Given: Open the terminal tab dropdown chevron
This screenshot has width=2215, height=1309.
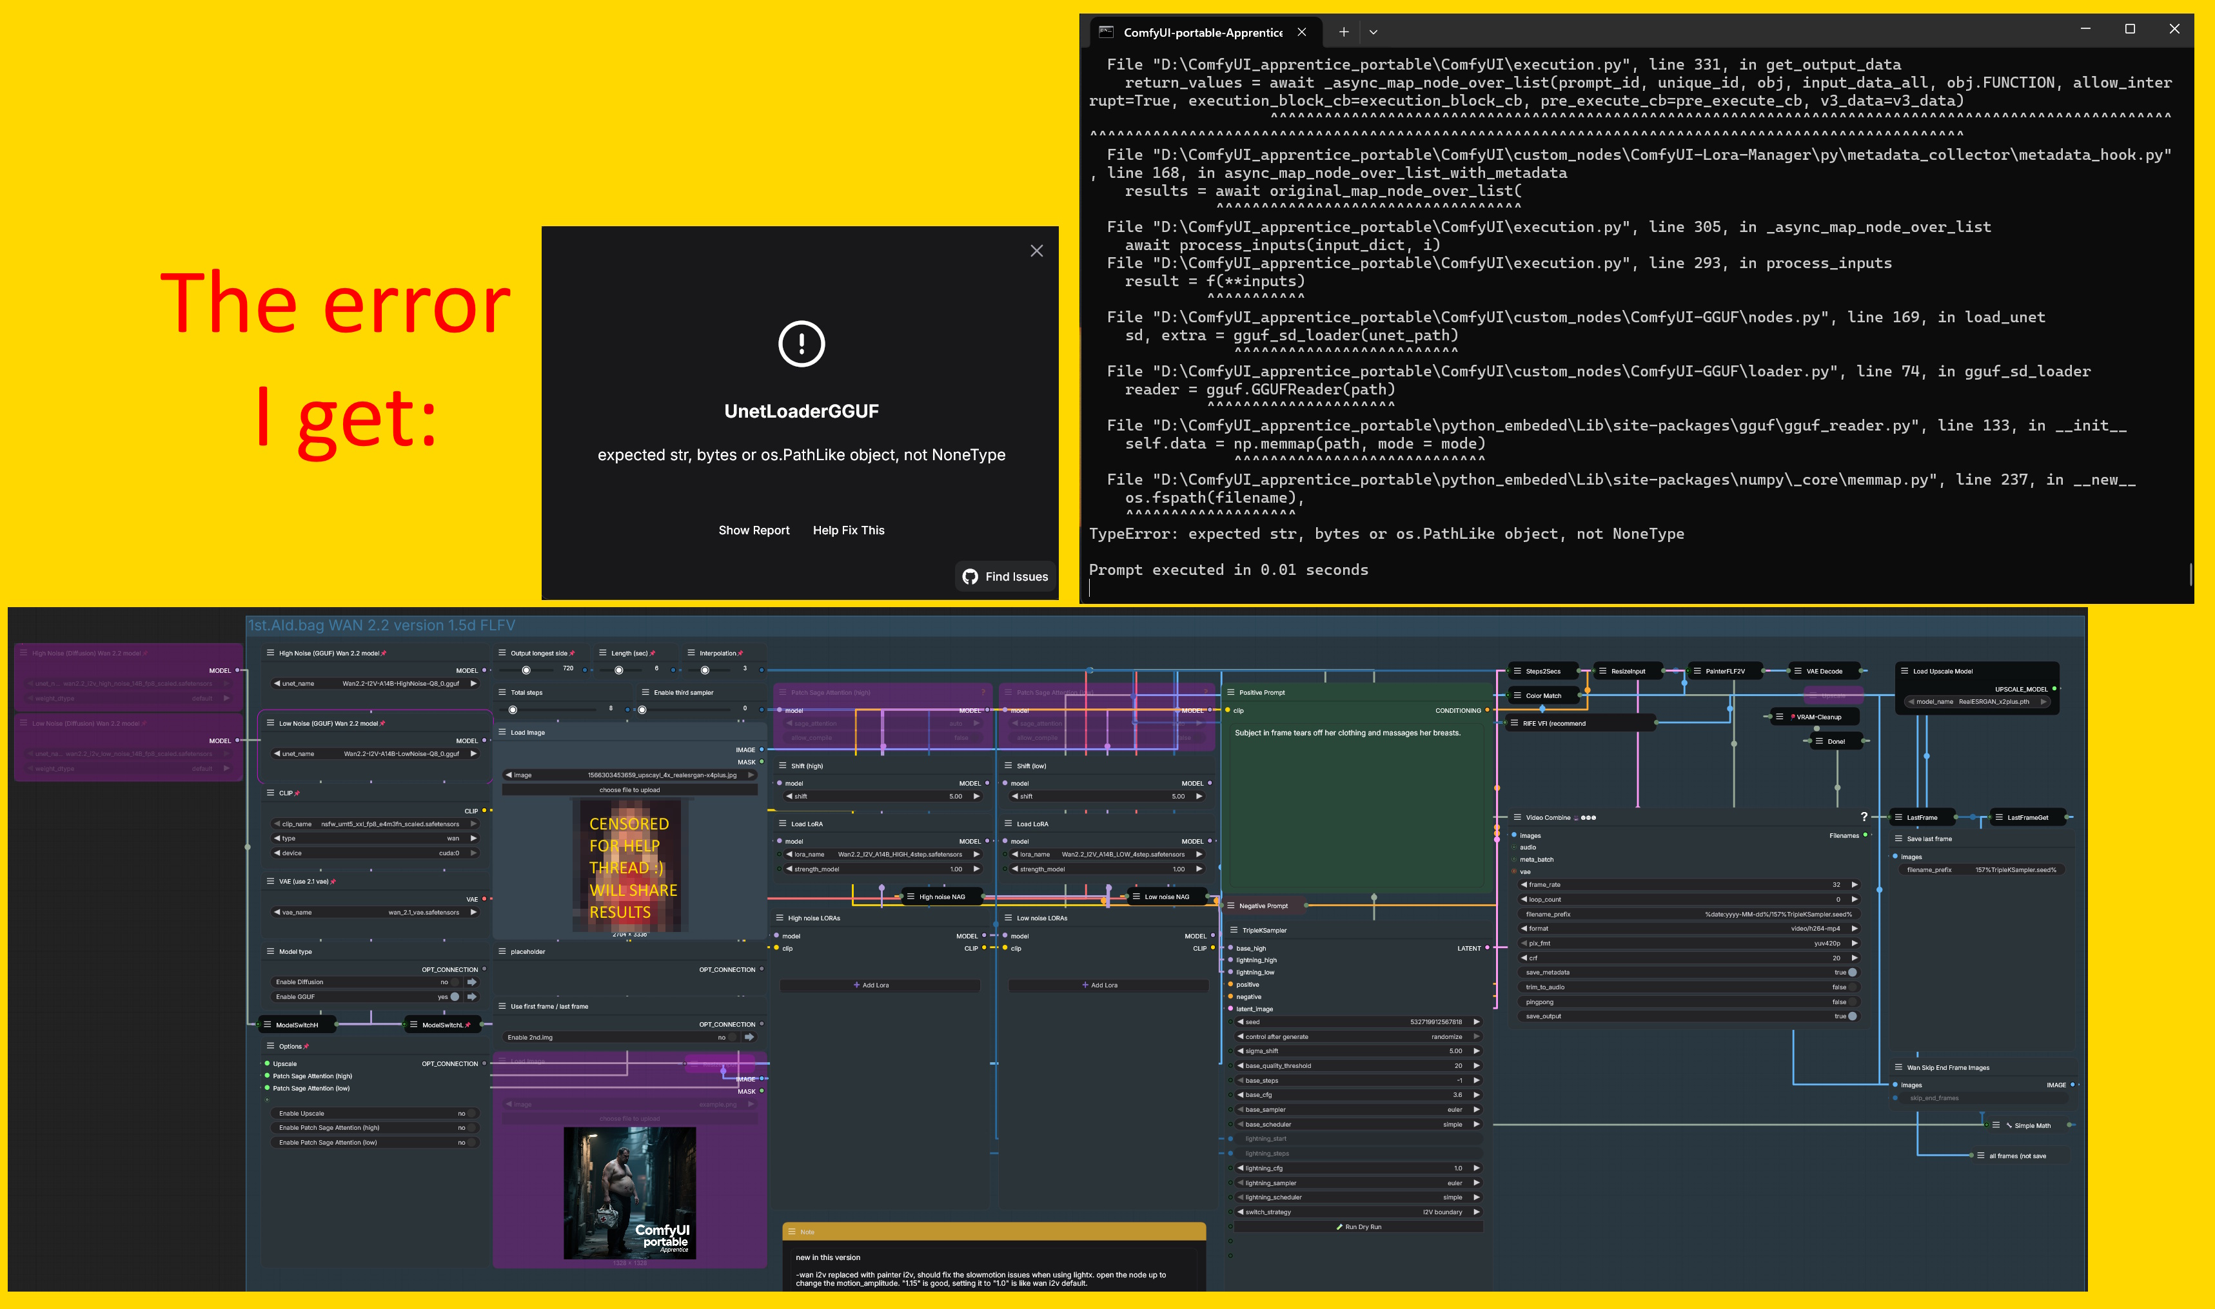Looking at the screenshot, I should point(1373,32).
